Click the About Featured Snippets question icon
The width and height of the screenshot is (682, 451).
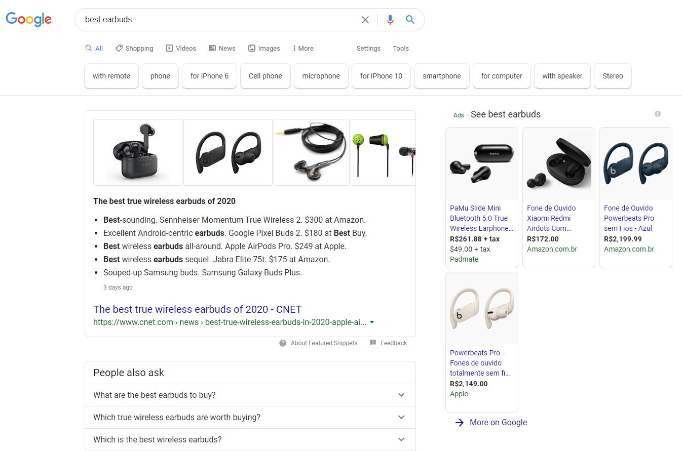pyautogui.click(x=283, y=343)
